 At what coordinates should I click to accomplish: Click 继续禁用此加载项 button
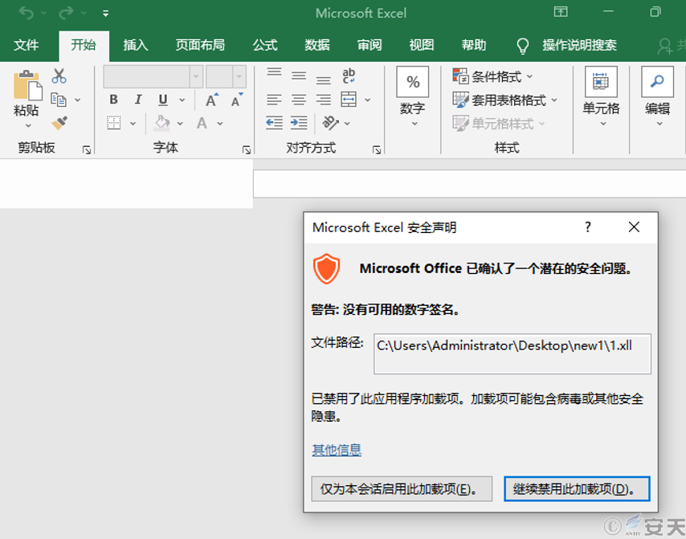[577, 488]
